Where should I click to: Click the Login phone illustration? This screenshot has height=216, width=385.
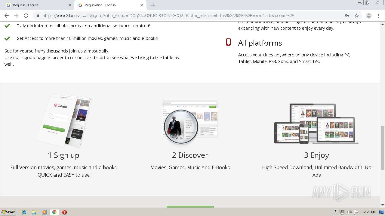point(64,121)
